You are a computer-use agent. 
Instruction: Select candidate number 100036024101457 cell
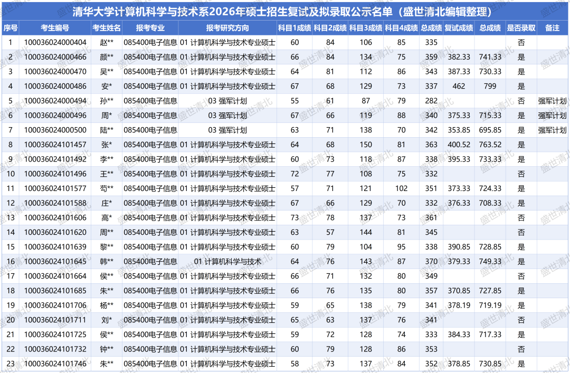(55, 145)
